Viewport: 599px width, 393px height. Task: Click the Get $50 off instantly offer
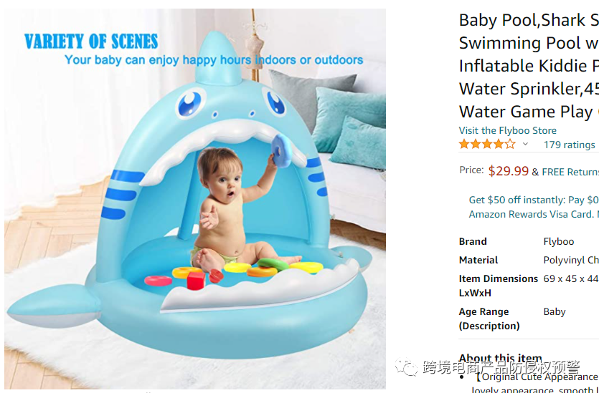pos(534,200)
